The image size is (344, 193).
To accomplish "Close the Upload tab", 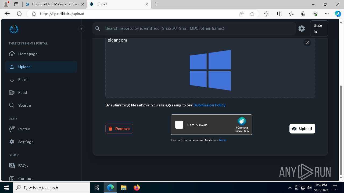I will pyautogui.click(x=147, y=4).
